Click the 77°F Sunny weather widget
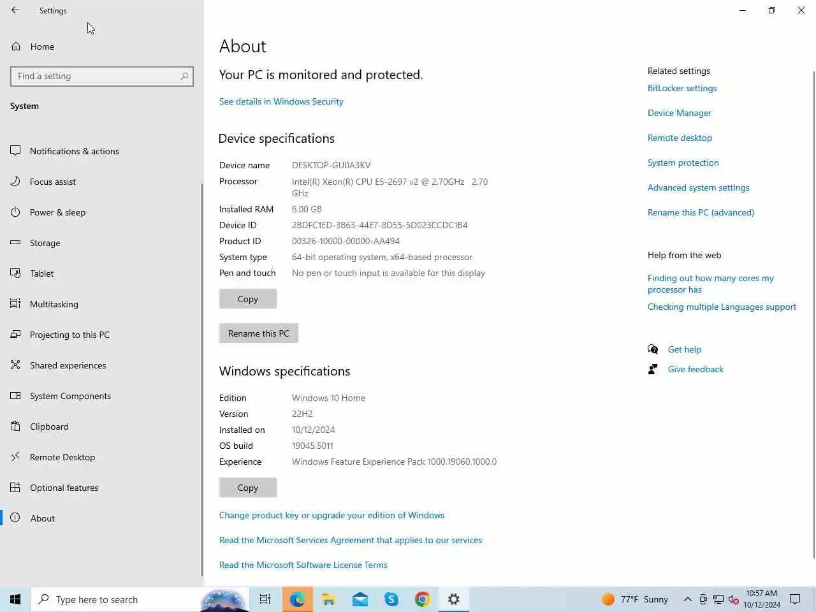The width and height of the screenshot is (816, 612). [636, 599]
